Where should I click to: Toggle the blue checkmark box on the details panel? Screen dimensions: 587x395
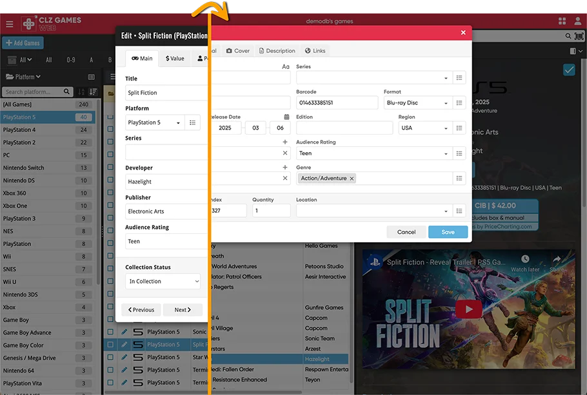[x=569, y=70]
